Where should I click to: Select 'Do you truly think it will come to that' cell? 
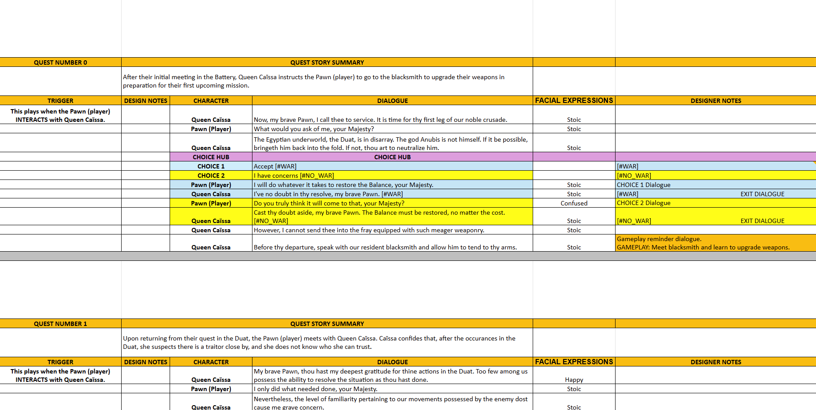click(392, 203)
